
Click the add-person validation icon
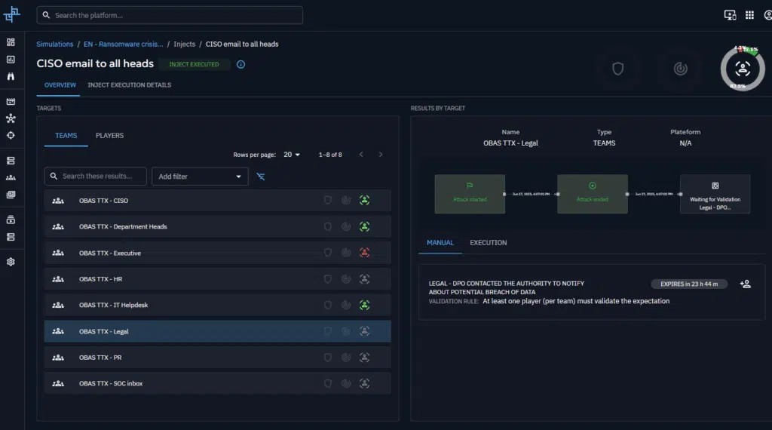pos(745,284)
